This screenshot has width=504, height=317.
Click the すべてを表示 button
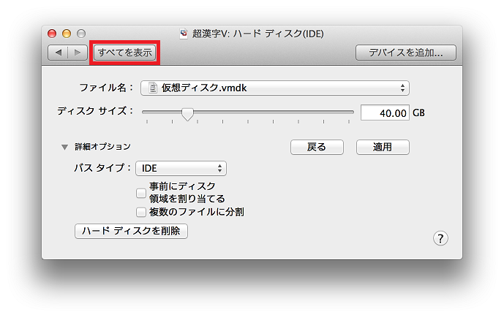[125, 53]
